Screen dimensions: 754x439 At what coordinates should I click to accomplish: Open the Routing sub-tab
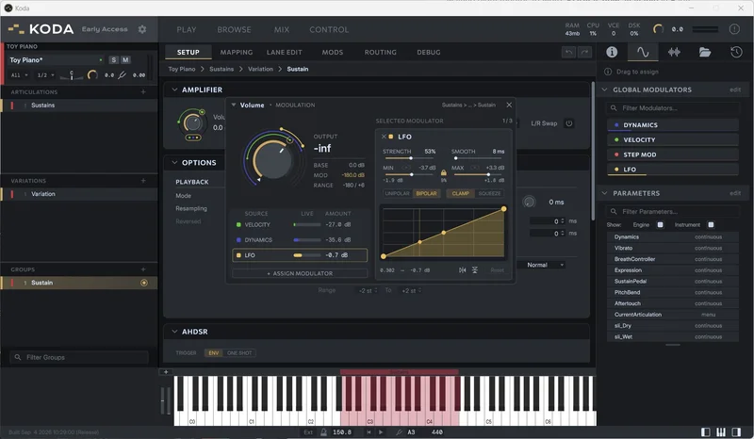(x=381, y=52)
